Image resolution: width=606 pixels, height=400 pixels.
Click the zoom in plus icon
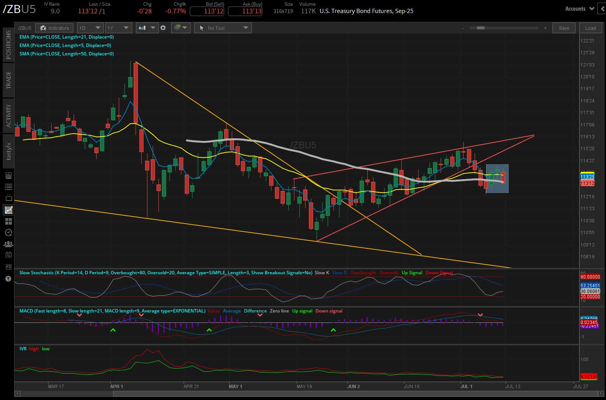(545, 28)
